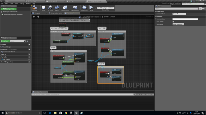Add a new graph with plus icon

(x=29, y=44)
